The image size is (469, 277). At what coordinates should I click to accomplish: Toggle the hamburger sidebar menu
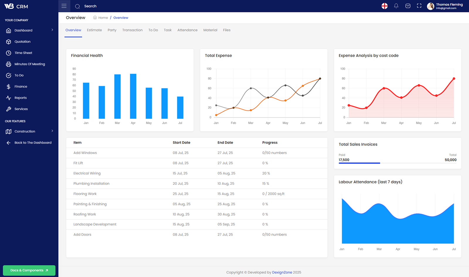pos(64,6)
